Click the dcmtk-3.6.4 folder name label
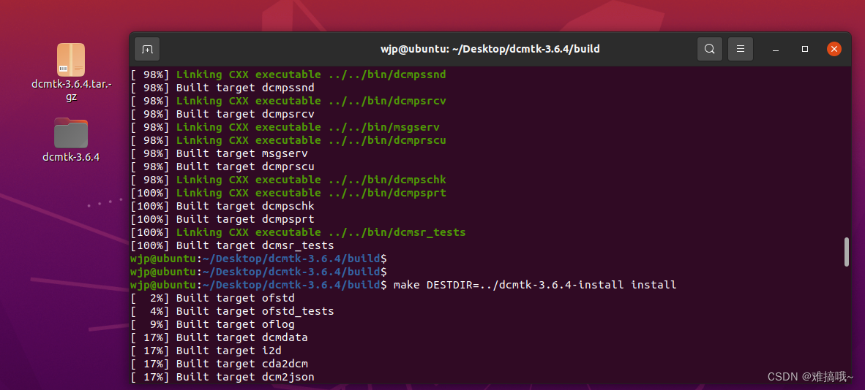865x390 pixels. [x=71, y=157]
